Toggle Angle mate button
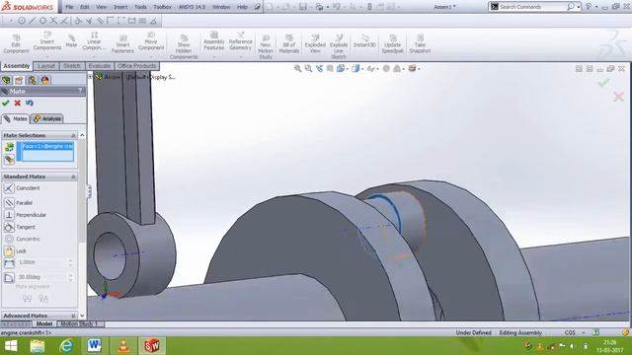This screenshot has height=355, width=632. (9, 277)
